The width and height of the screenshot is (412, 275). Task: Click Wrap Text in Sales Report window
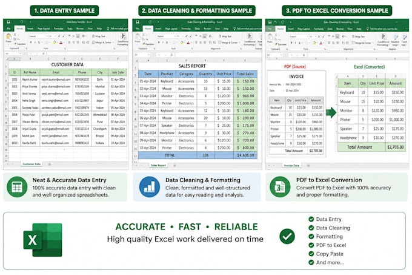point(226,36)
